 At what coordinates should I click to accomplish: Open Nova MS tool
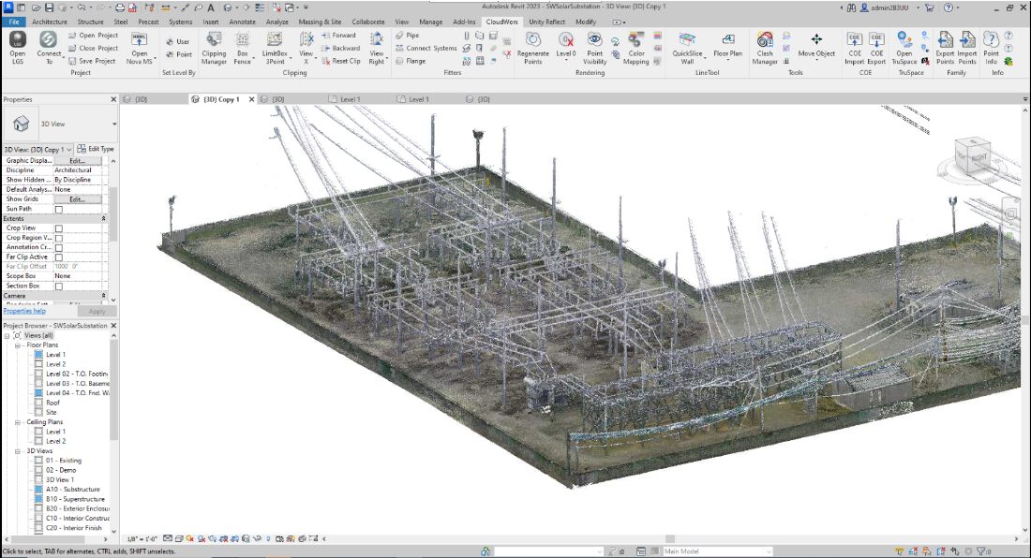tap(139, 48)
